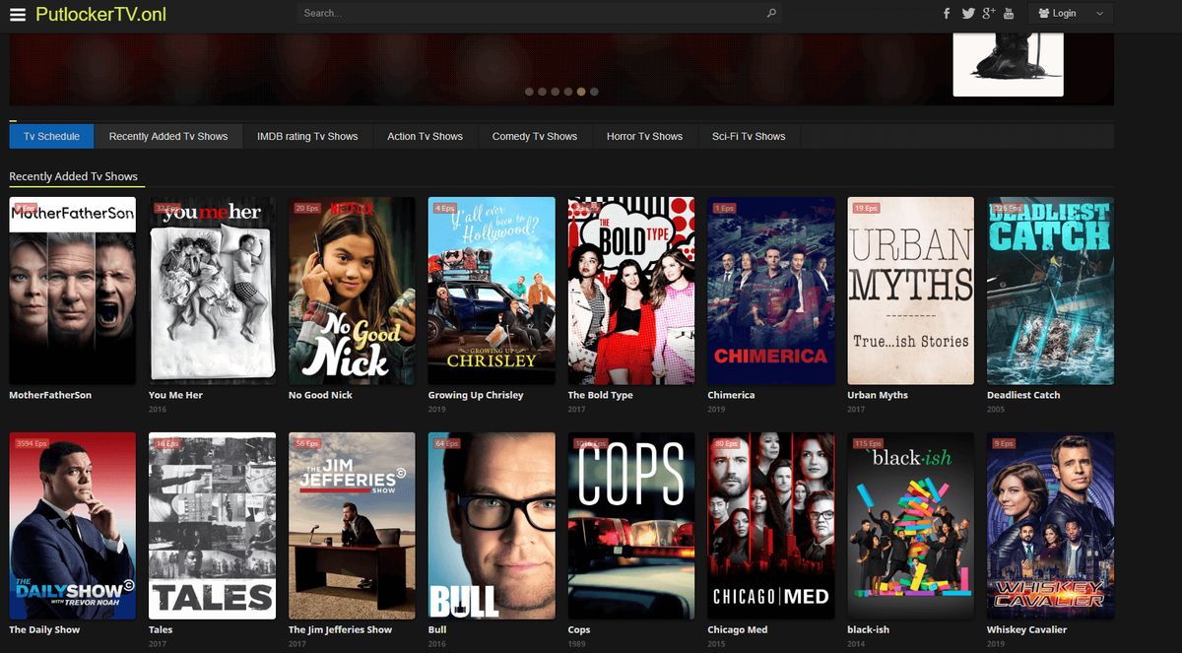Screen dimensions: 1182x653
Task: Click the "19 Eps" badge on Urban Myths
Action: coord(866,209)
